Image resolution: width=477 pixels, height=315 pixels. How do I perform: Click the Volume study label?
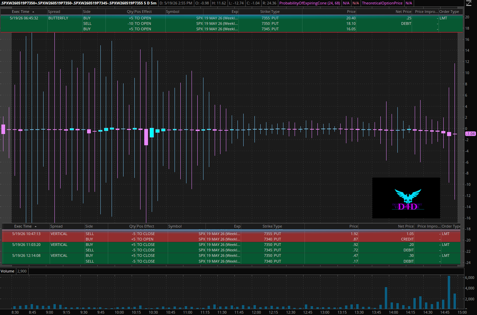point(8,271)
